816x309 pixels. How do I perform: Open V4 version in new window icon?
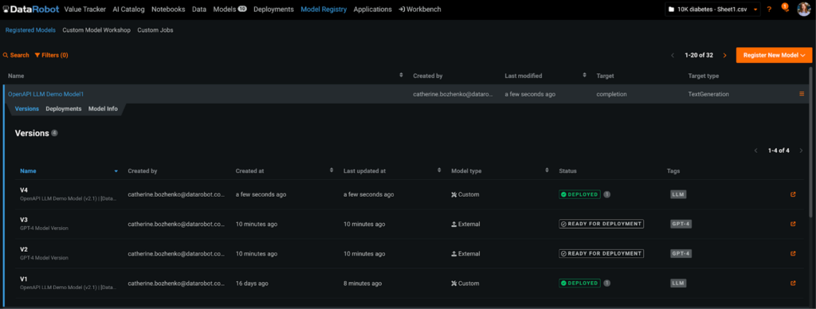coord(793,194)
